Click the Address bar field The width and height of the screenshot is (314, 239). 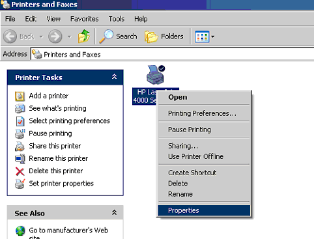click(x=172, y=54)
